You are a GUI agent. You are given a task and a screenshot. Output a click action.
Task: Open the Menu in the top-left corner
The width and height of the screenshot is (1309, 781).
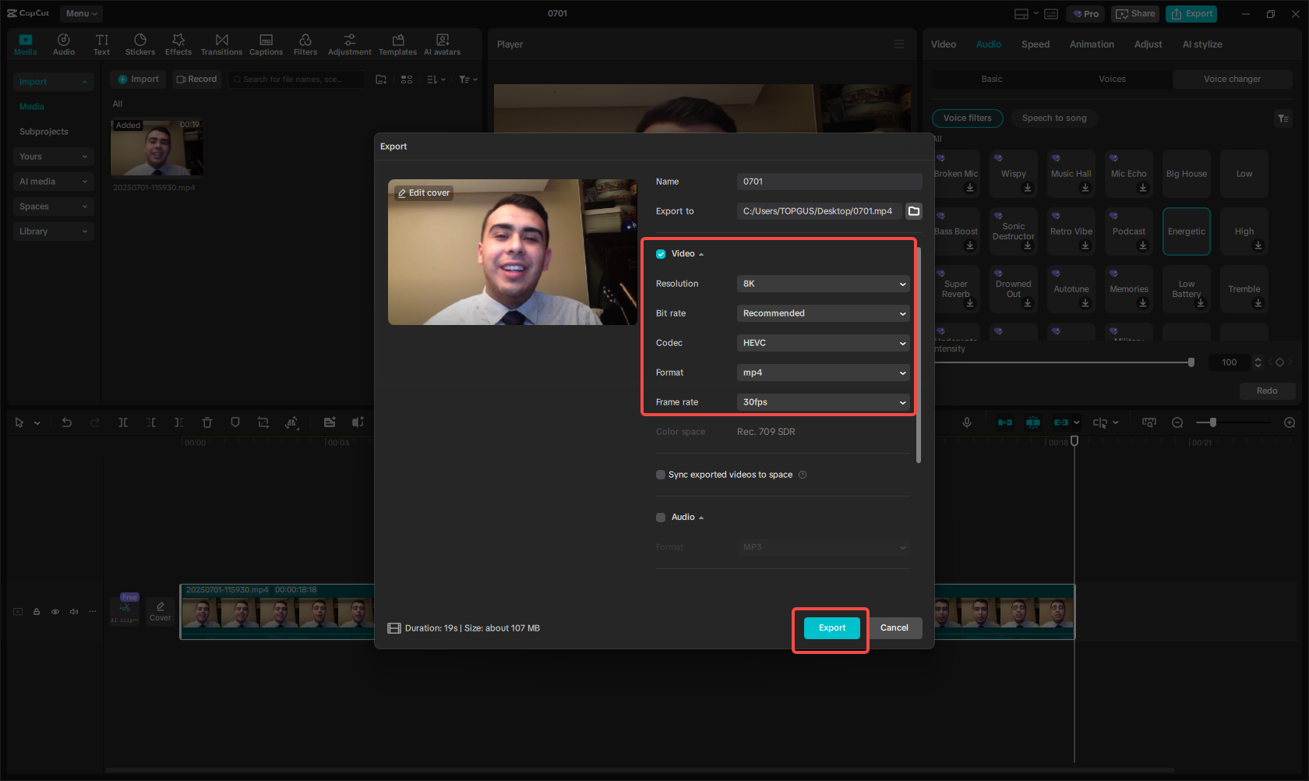point(80,13)
